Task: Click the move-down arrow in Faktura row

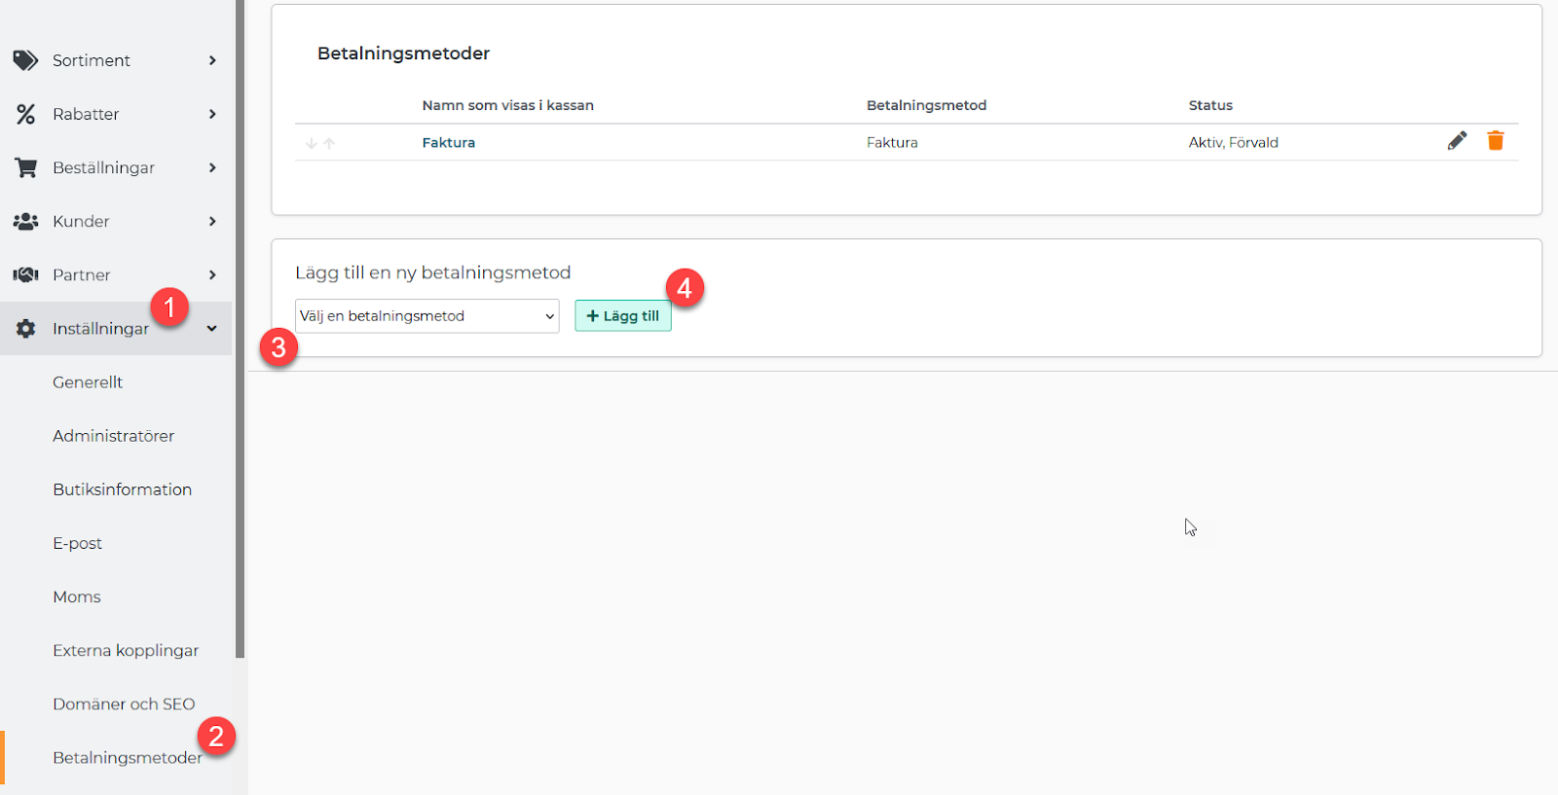Action: pos(312,143)
